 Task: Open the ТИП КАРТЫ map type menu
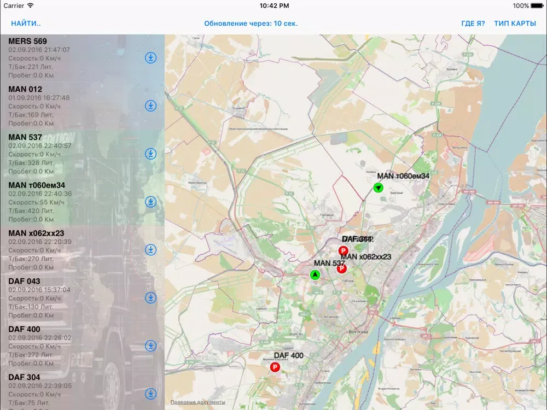[x=515, y=24]
